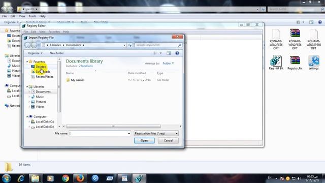Viewport: 325px width, 183px height.
Task: Select Downloads in the Import dialog sidebar
Action: (x=43, y=72)
